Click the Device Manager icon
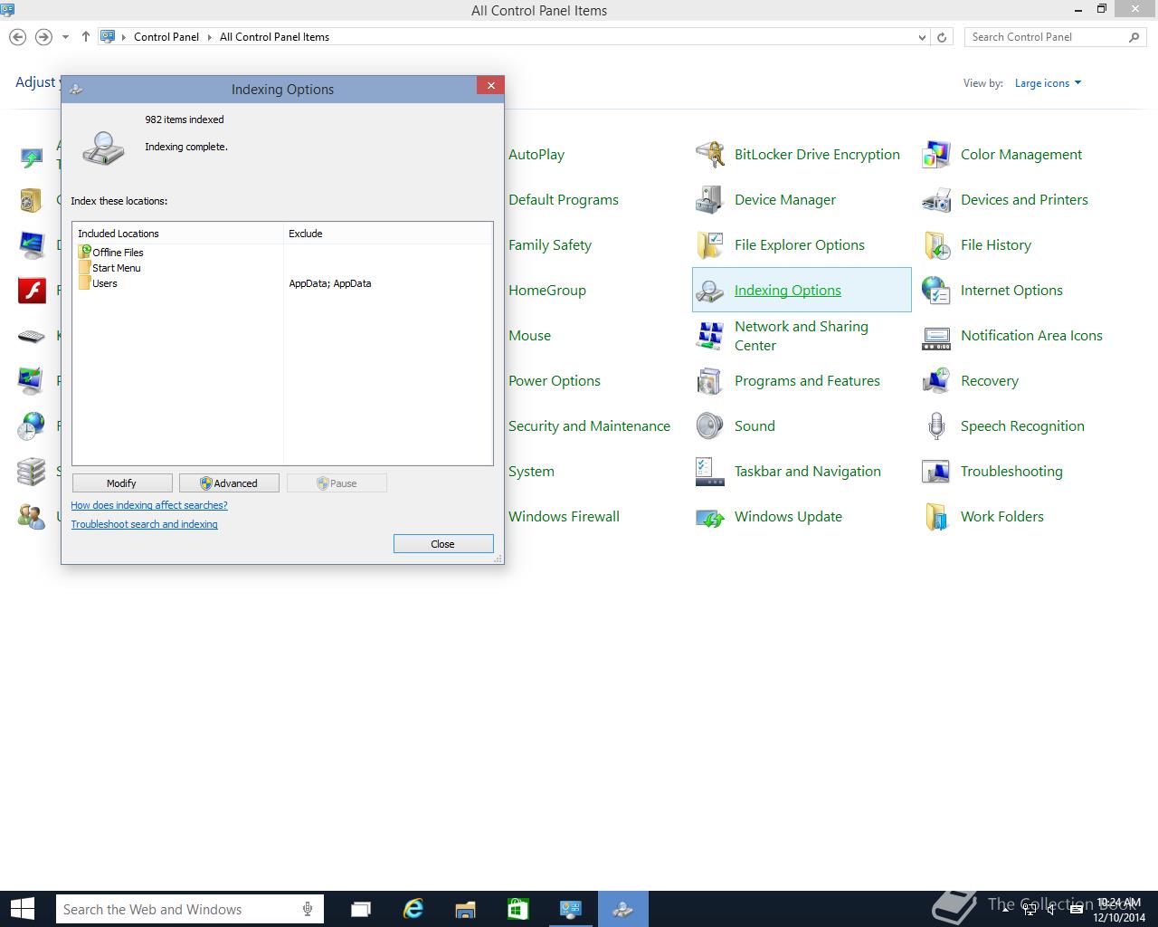1158x927 pixels. click(x=710, y=200)
